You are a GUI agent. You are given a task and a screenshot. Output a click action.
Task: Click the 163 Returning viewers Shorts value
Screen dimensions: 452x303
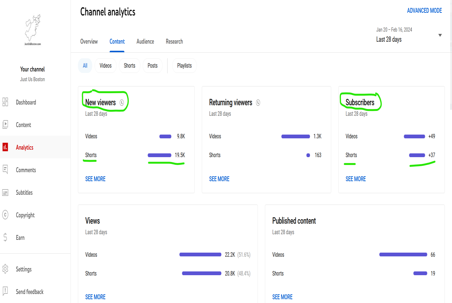(x=318, y=155)
